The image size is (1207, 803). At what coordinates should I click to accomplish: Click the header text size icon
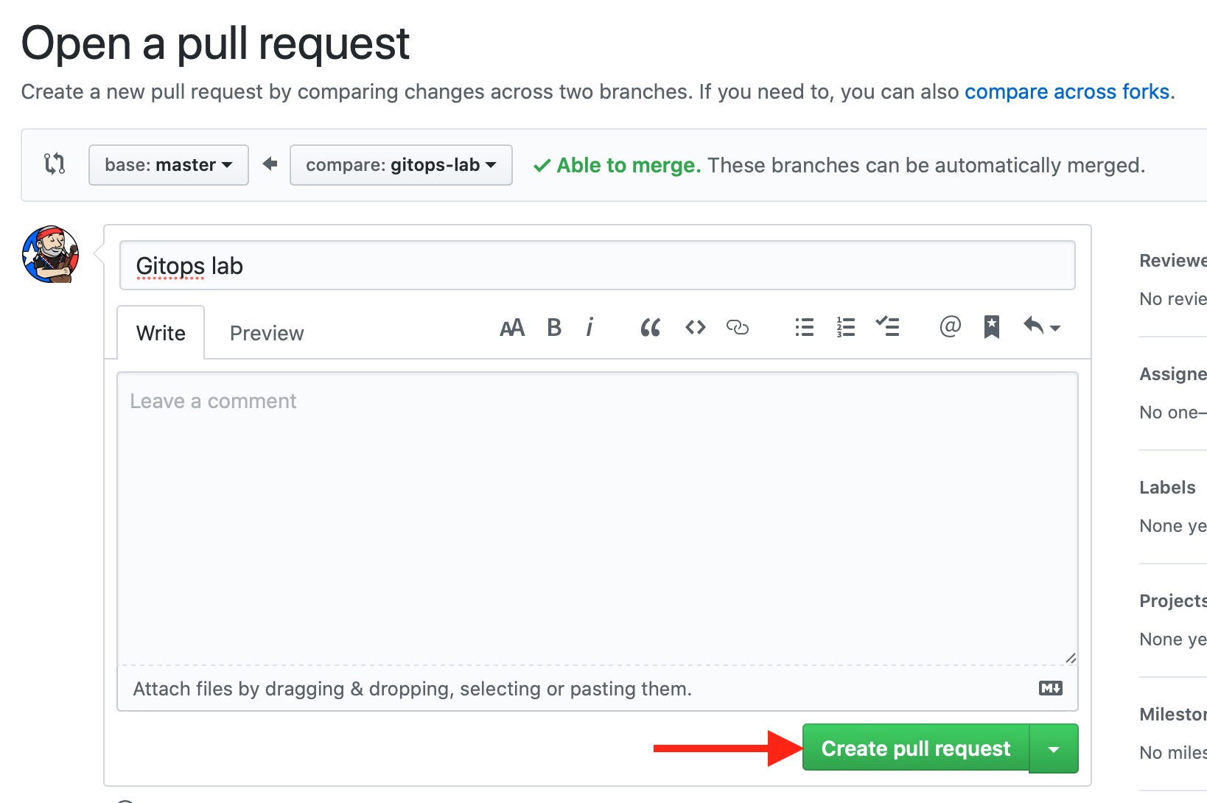click(x=512, y=328)
